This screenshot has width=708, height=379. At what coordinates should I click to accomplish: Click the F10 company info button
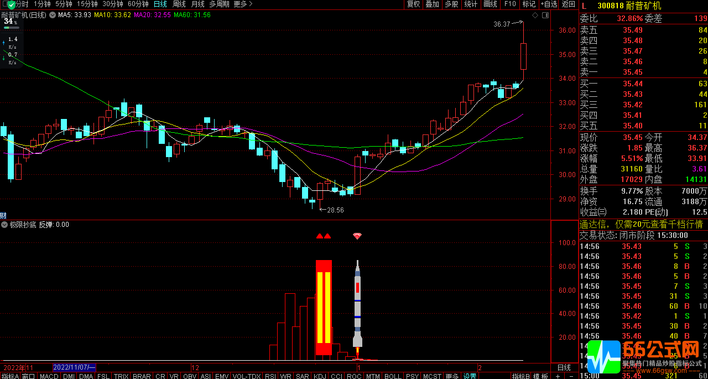click(x=509, y=4)
